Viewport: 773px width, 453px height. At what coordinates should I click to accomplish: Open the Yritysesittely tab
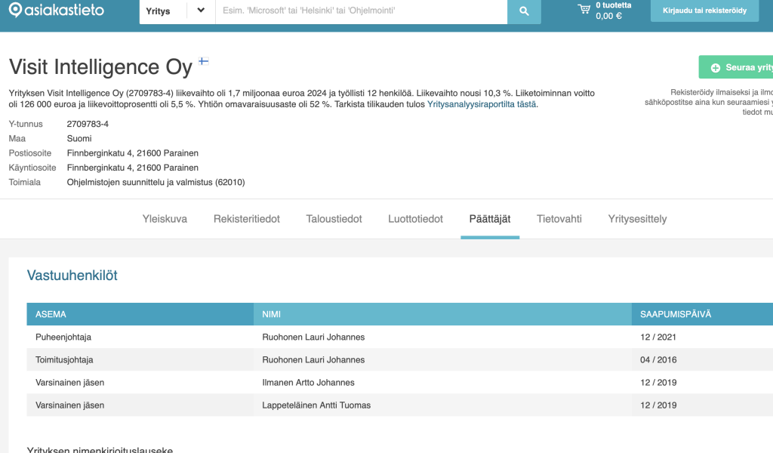tap(637, 219)
